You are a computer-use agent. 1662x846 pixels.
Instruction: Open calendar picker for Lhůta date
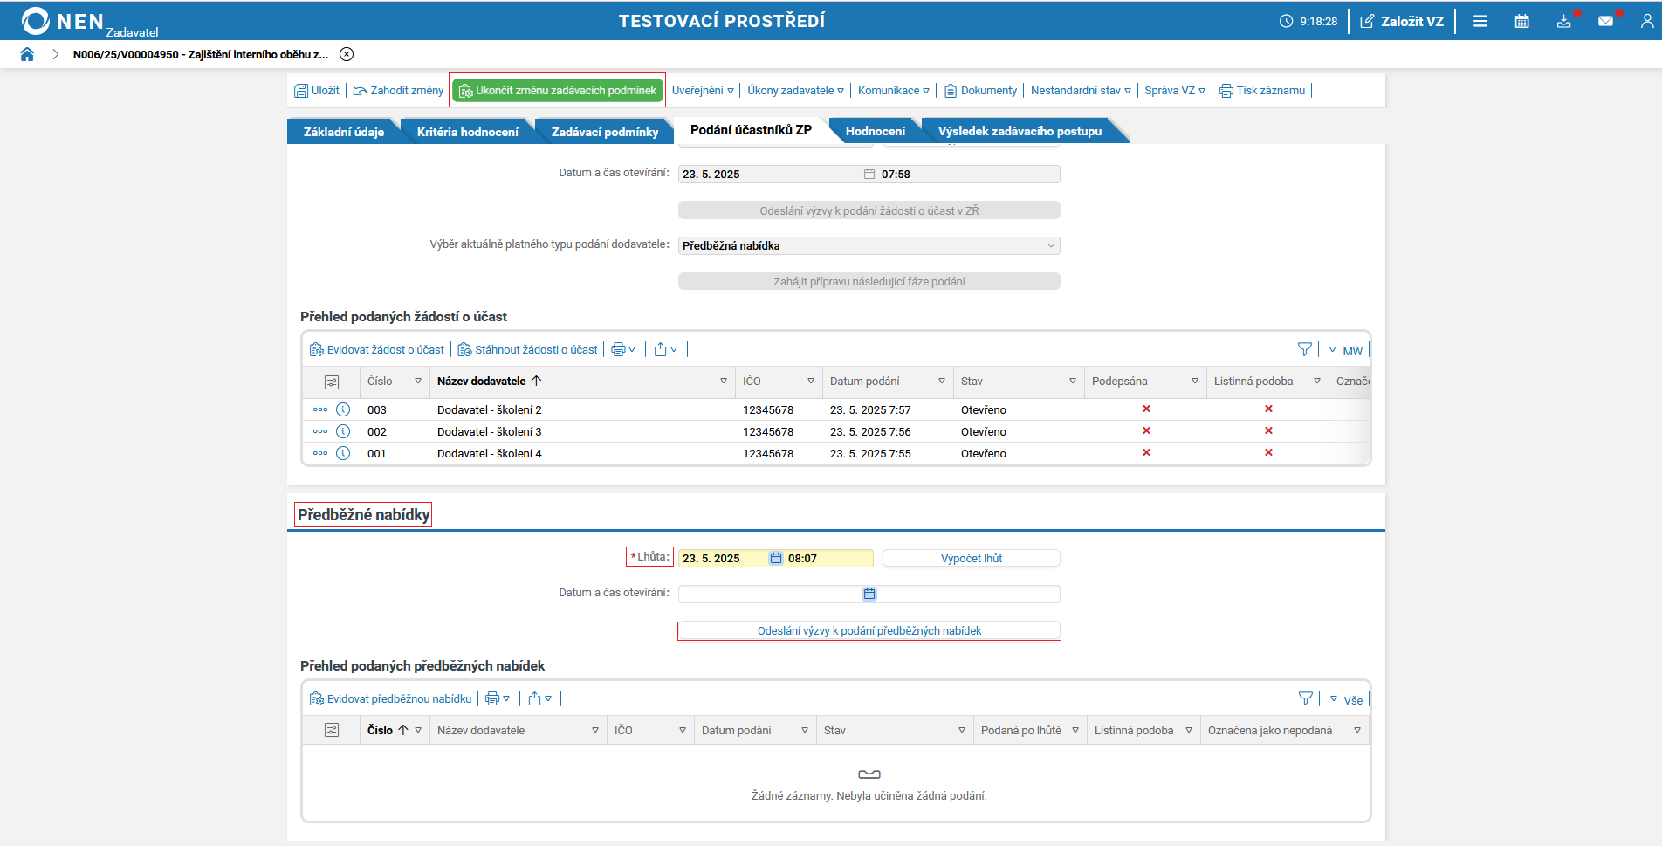[x=775, y=559]
